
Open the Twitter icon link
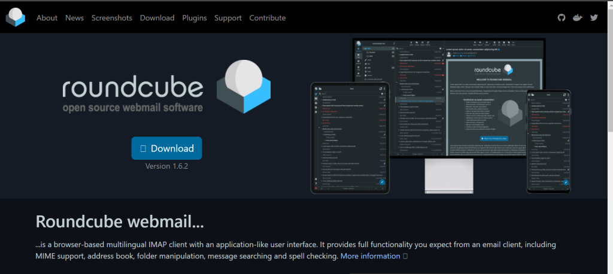point(594,17)
